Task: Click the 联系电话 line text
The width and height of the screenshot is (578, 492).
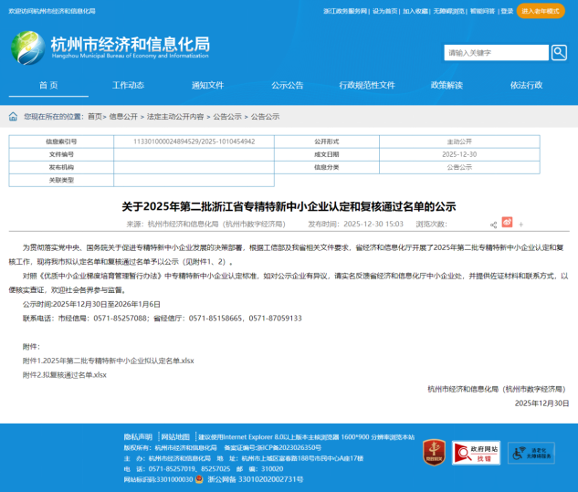Action: 163,319
